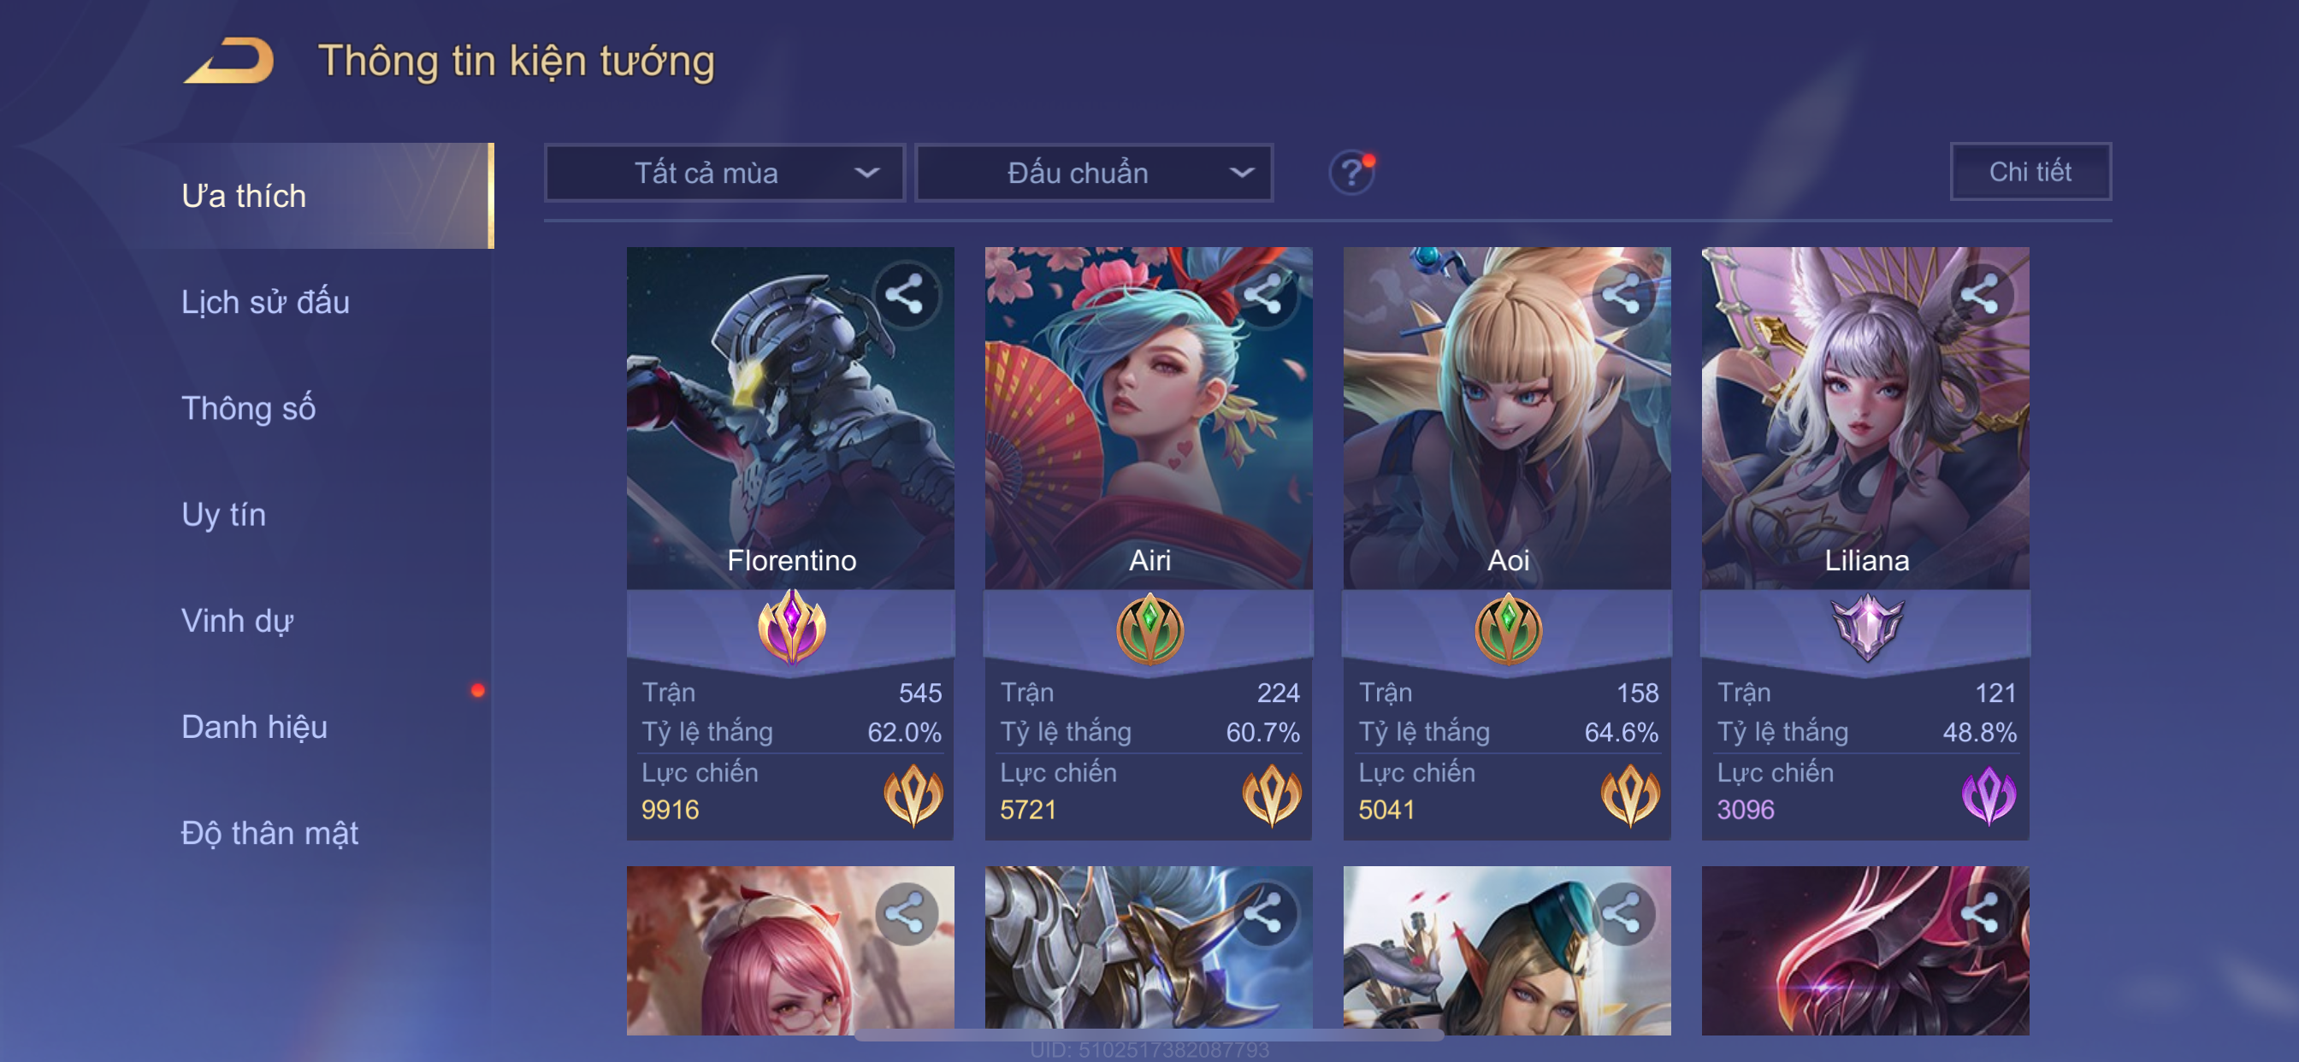Share the pink-haired hero card

pos(905,913)
